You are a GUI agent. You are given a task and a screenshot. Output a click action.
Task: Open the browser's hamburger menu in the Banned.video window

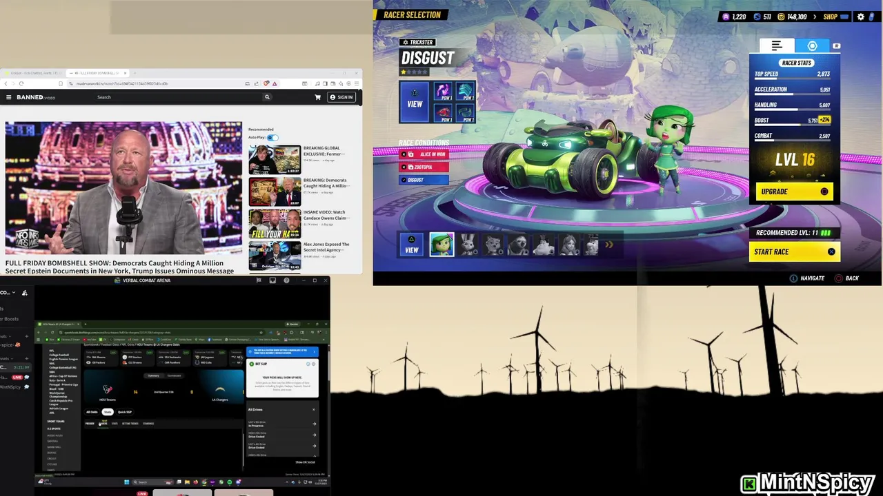tap(357, 83)
